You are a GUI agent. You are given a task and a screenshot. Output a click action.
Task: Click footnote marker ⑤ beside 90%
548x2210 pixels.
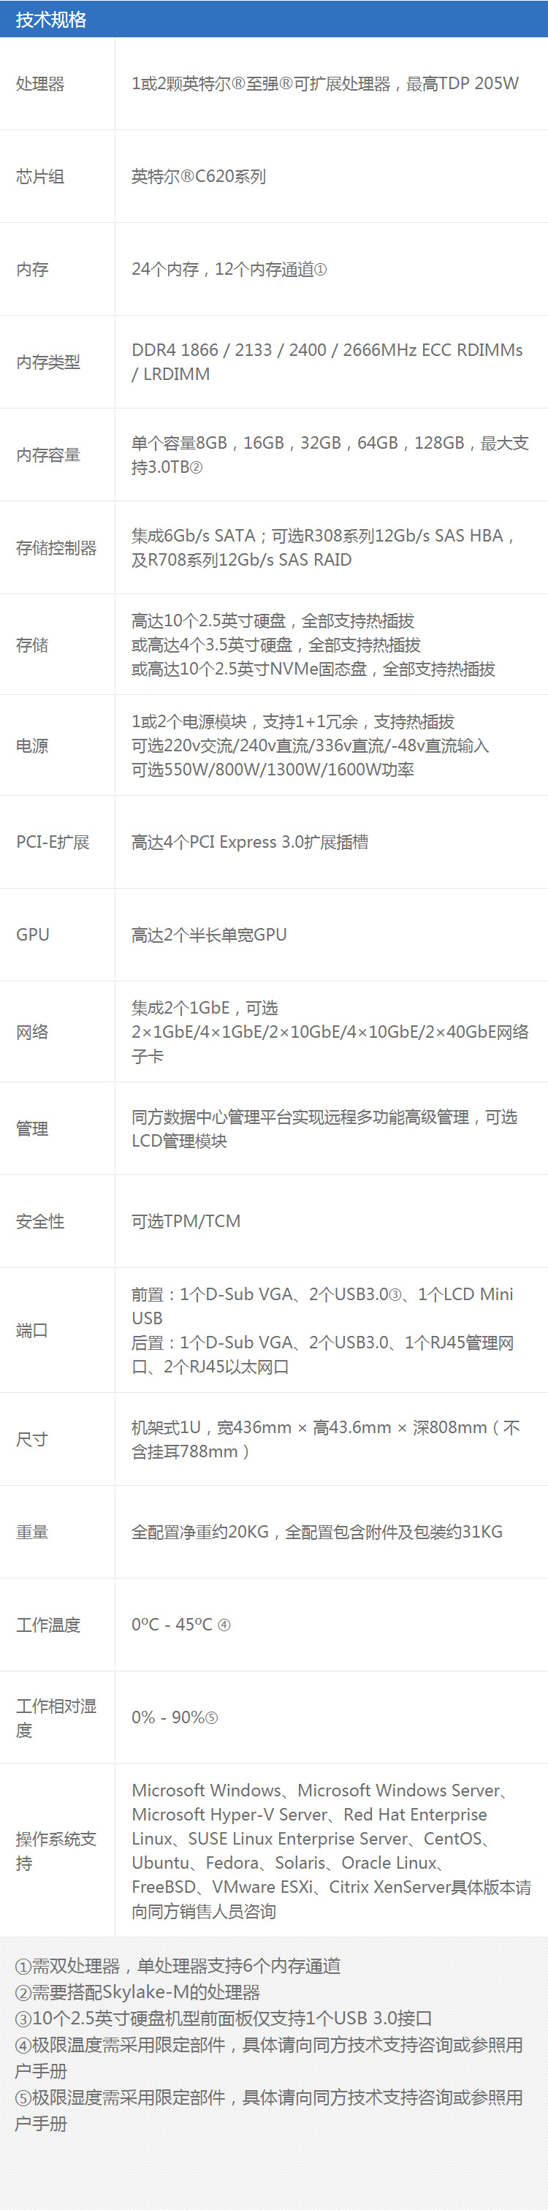pos(211,1717)
